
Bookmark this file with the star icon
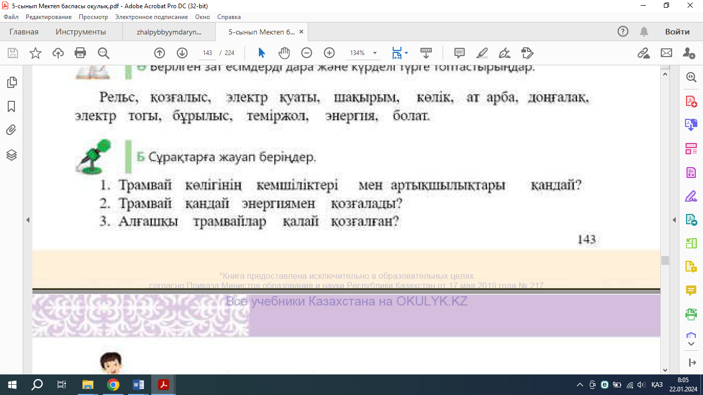tap(36, 53)
